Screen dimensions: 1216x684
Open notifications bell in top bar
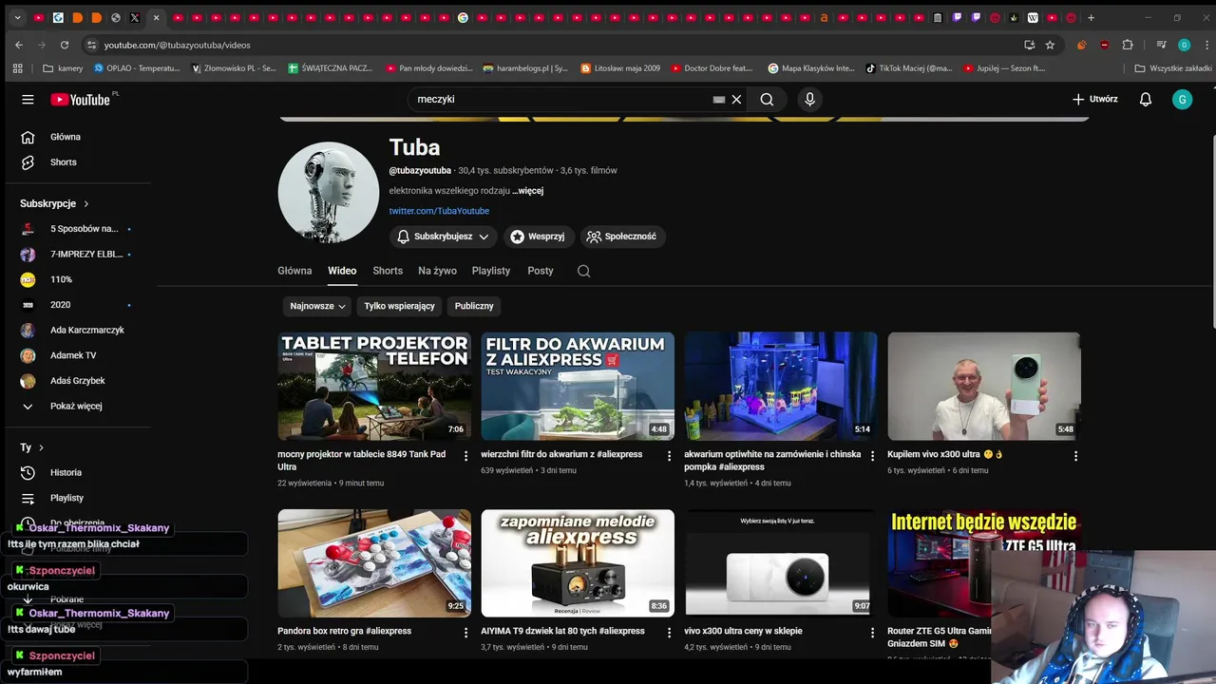coord(1146,99)
